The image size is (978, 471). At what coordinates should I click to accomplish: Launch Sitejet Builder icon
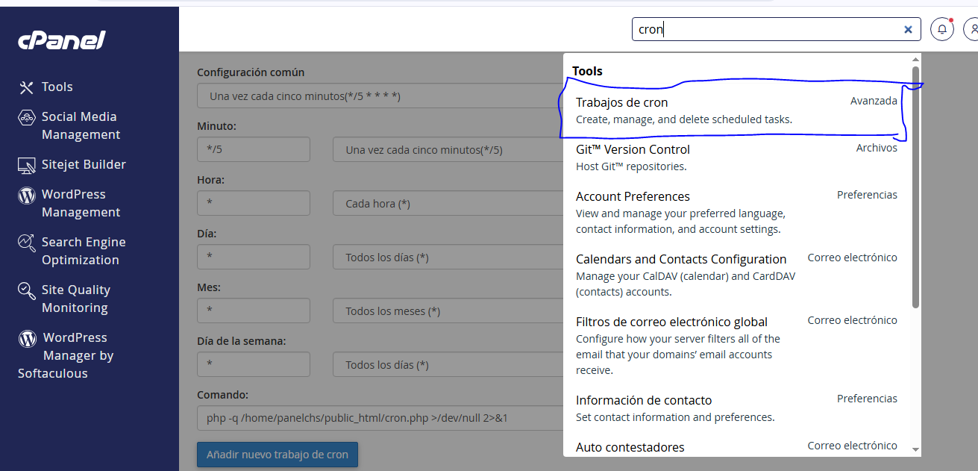coord(27,165)
